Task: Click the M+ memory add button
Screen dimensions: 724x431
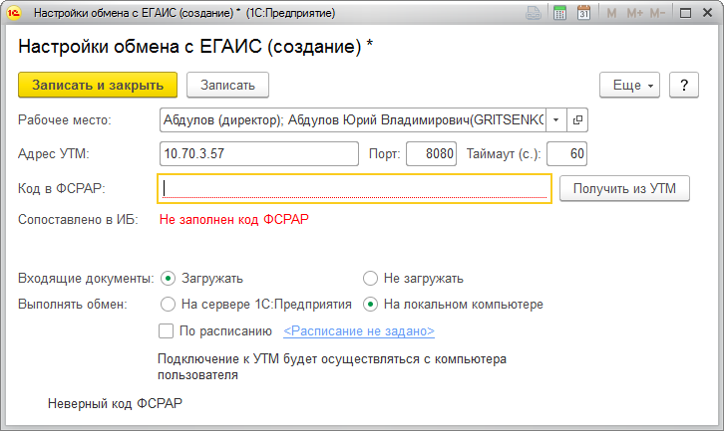Action: coord(634,13)
